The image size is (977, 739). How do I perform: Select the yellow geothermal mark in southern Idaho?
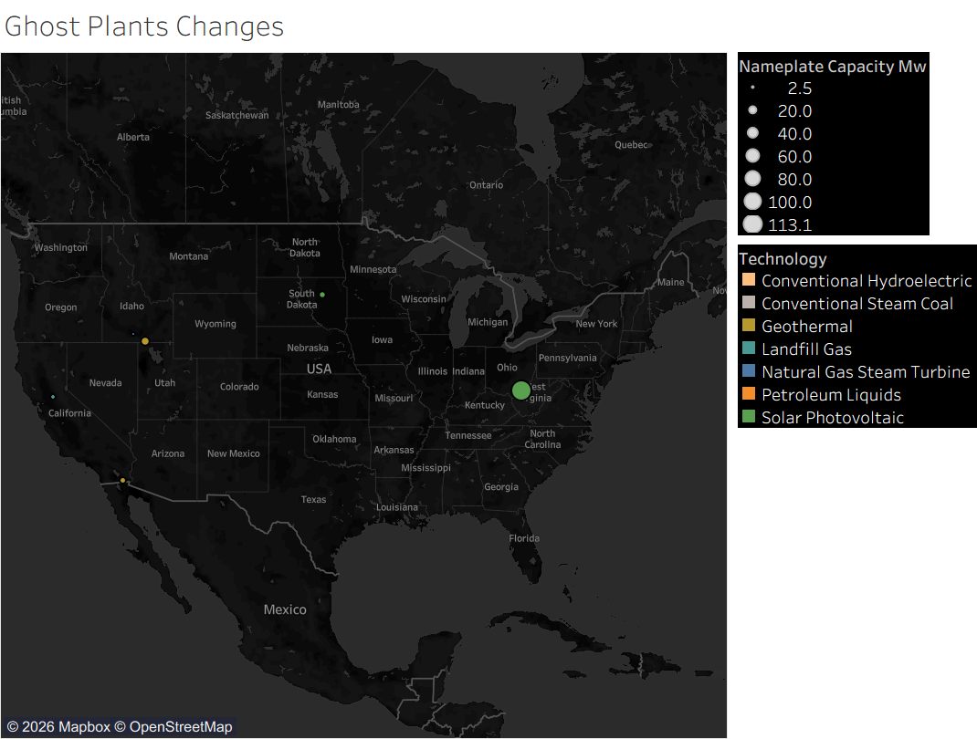point(145,341)
